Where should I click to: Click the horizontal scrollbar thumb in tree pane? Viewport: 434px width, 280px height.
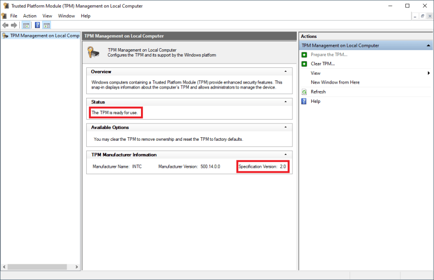pos(37,267)
